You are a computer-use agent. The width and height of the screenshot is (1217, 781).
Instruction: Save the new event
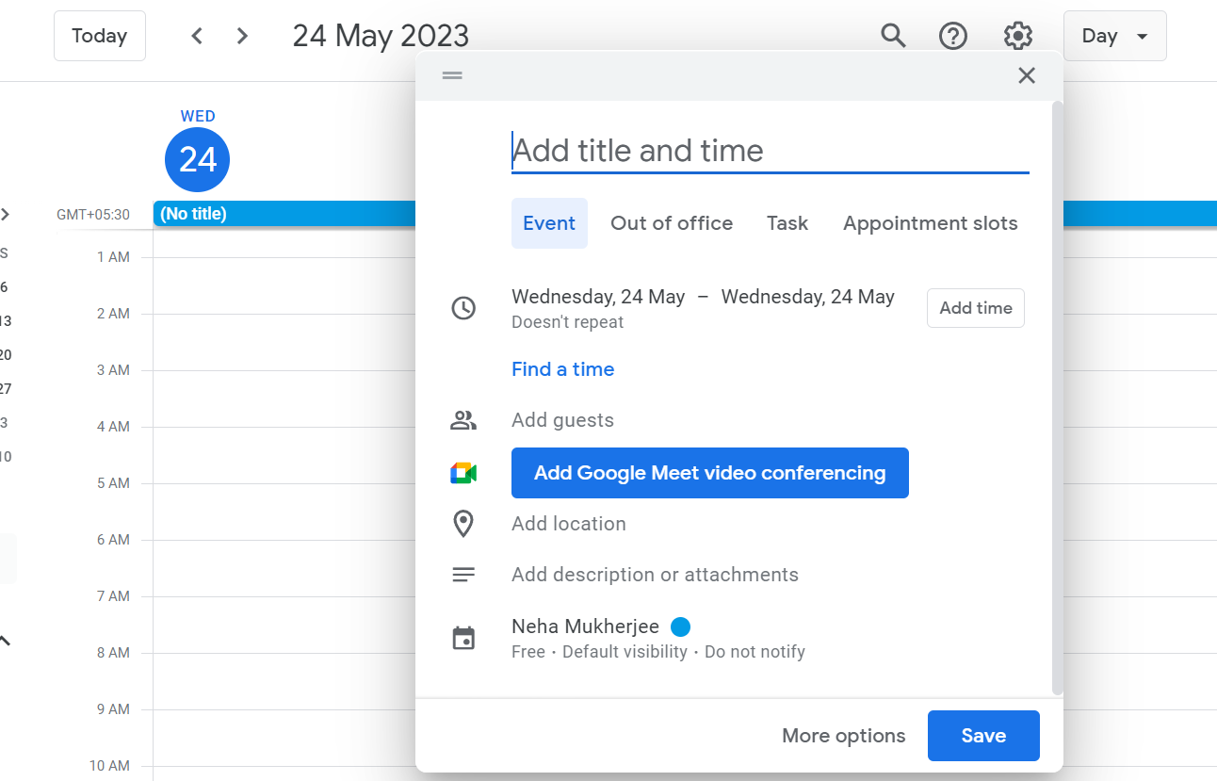[983, 736]
